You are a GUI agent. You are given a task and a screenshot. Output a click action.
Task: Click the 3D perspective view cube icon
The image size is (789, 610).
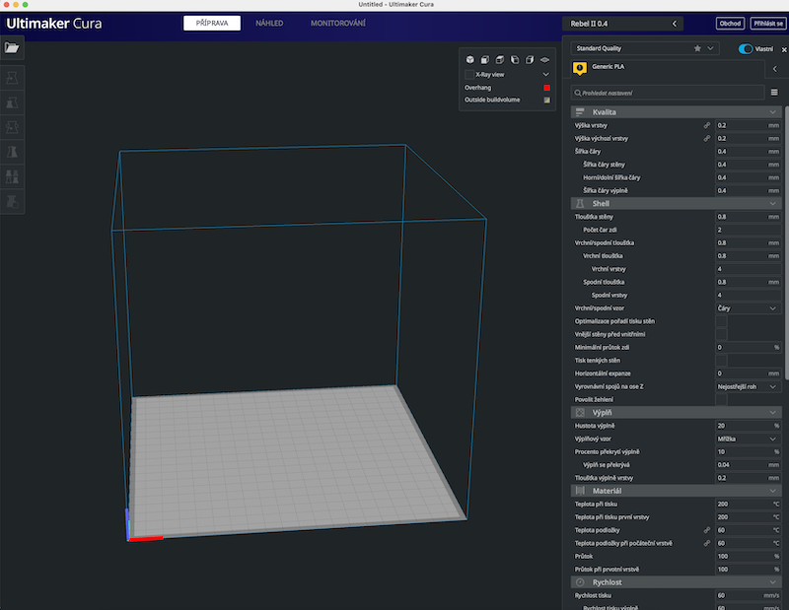click(x=469, y=60)
